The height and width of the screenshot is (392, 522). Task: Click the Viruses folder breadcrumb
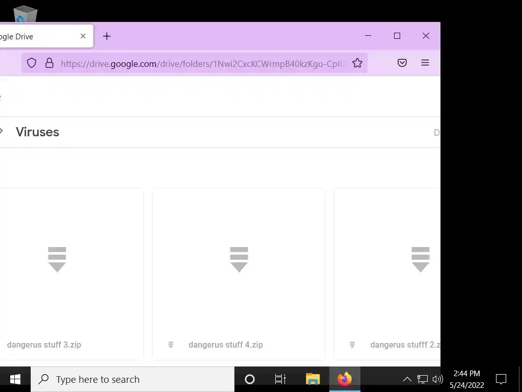(x=37, y=132)
